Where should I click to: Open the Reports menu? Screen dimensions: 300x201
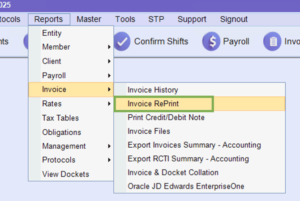click(48, 19)
